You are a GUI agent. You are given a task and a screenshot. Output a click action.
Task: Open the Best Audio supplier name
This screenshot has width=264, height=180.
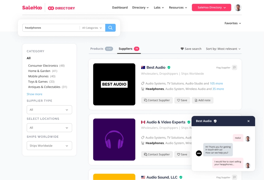point(156,67)
